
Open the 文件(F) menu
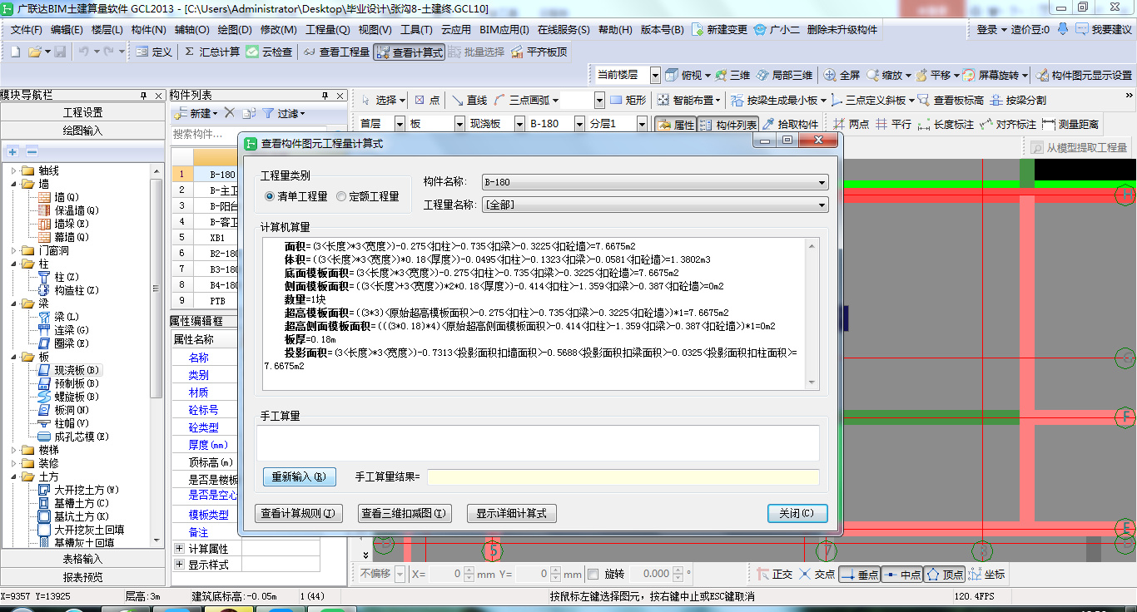coord(26,29)
